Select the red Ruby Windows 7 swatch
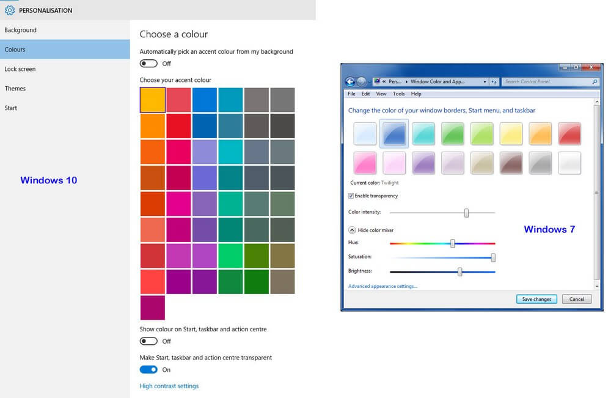 click(x=569, y=134)
